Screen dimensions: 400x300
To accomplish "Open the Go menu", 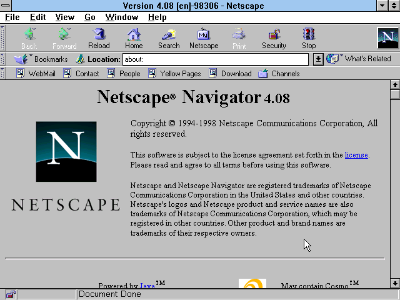I will point(90,17).
